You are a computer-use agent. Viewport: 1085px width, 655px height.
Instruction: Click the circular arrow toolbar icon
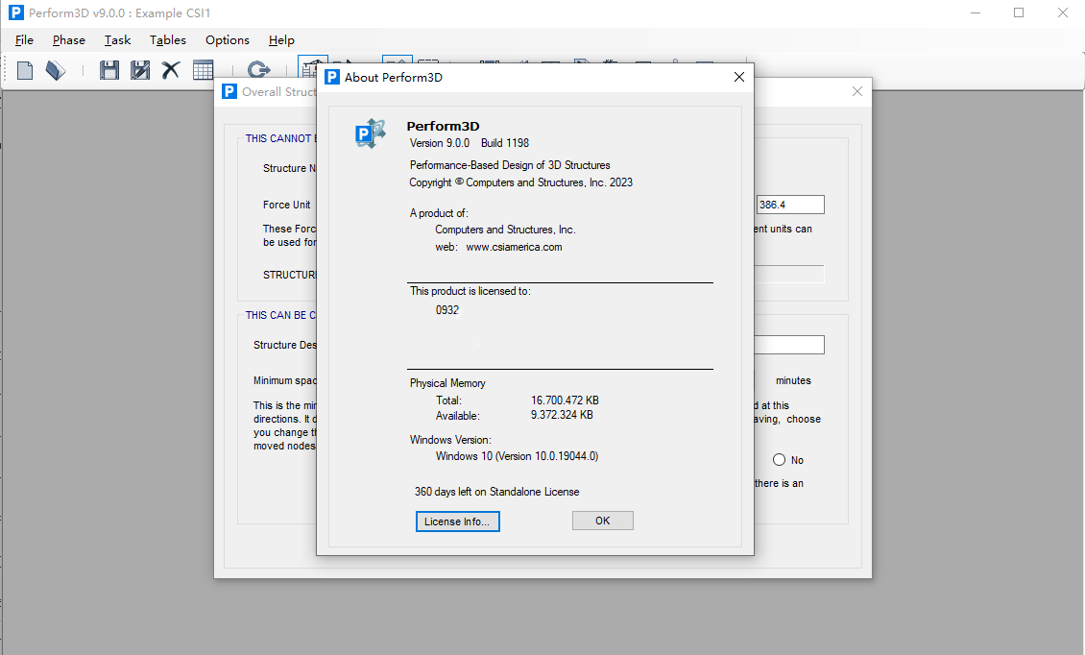[x=259, y=70]
